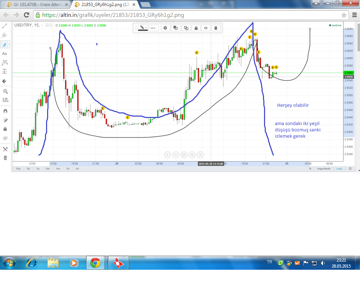The width and height of the screenshot is (360, 288).
Task: Select the trend line drawing tool
Action: click(5, 26)
